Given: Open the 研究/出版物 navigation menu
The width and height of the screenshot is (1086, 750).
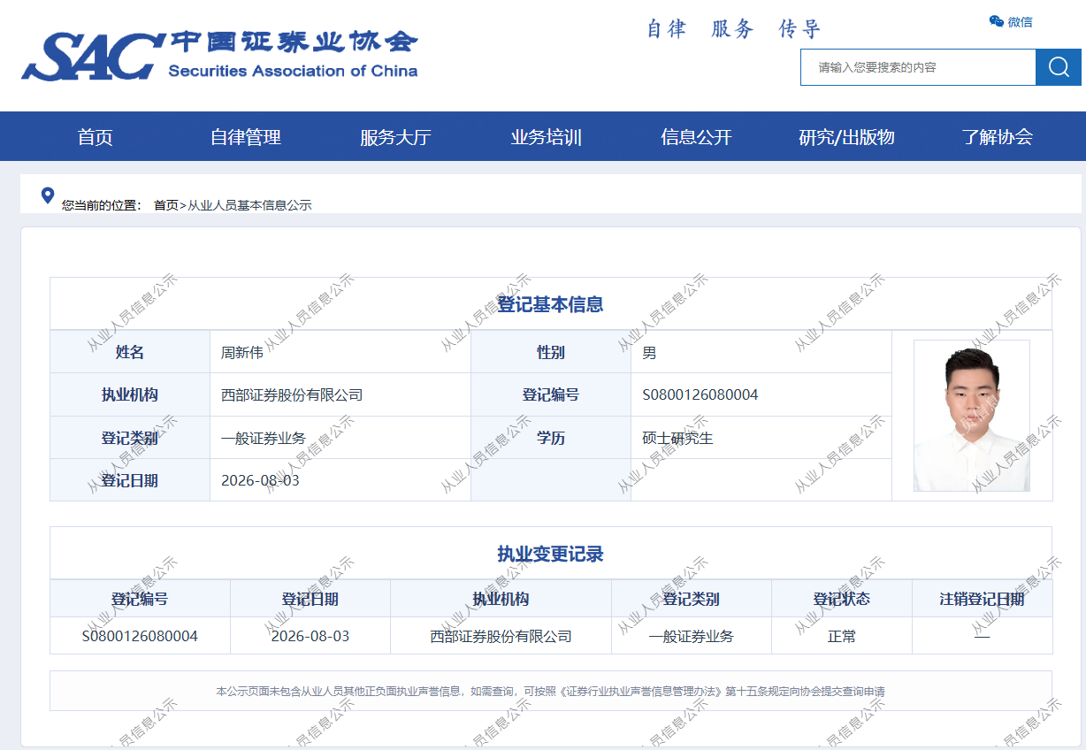Looking at the screenshot, I should pos(846,137).
